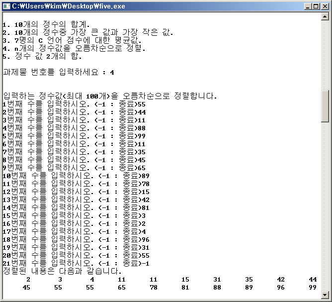The width and height of the screenshot is (332, 302).
Task: Click the '7번째 수를 입력하시오' line with 35
Action: (74, 152)
